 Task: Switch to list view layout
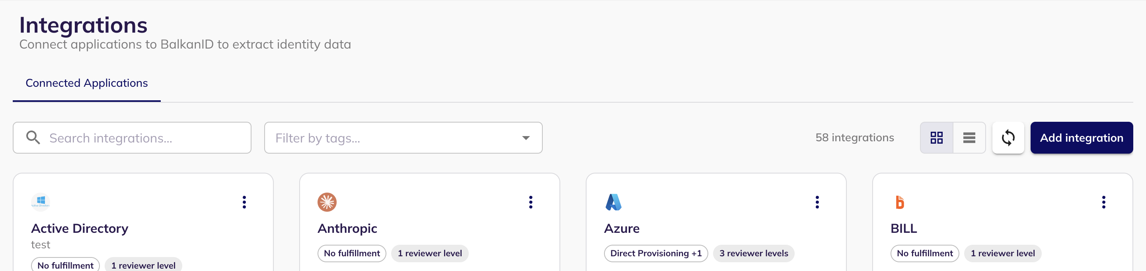(x=969, y=138)
